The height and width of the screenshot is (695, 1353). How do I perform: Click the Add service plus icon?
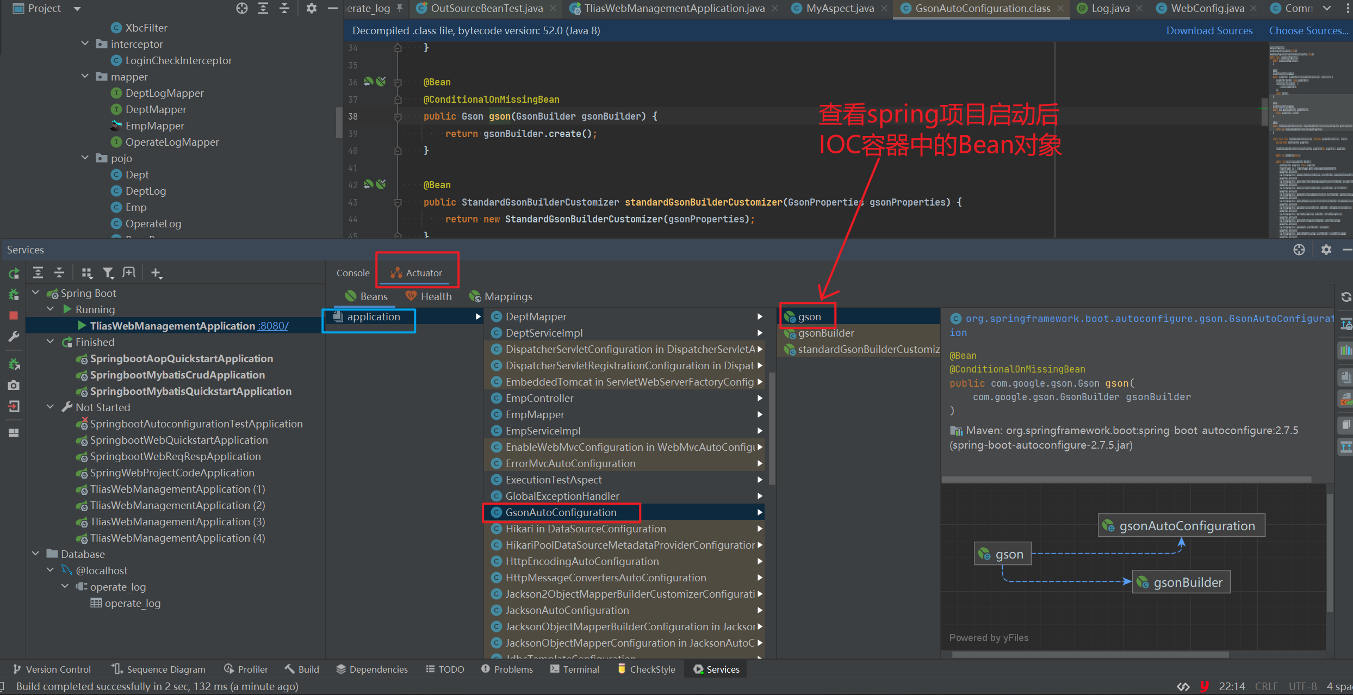[x=156, y=273]
